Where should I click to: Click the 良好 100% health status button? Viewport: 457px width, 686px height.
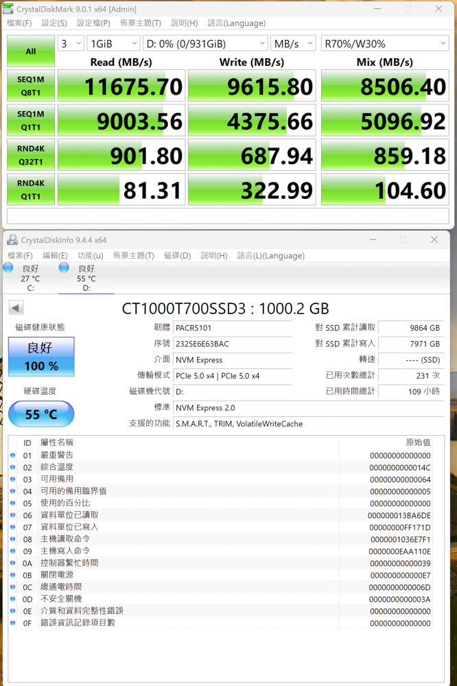[41, 357]
